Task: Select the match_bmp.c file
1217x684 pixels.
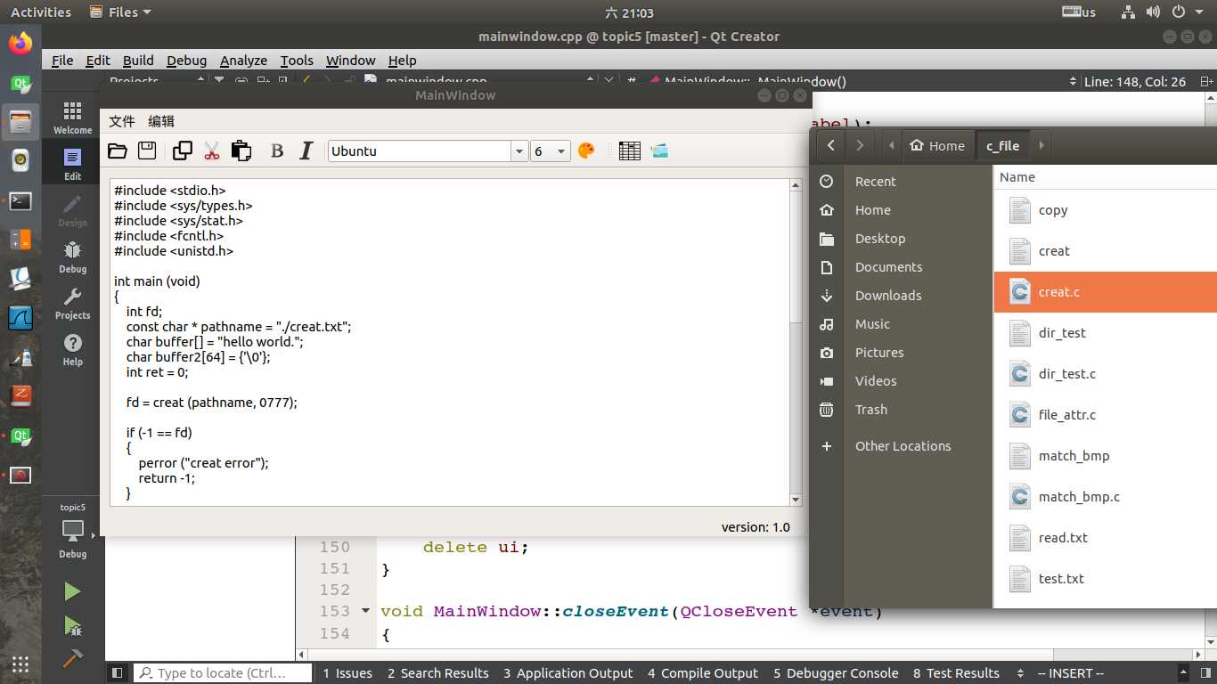Action: [1106, 497]
